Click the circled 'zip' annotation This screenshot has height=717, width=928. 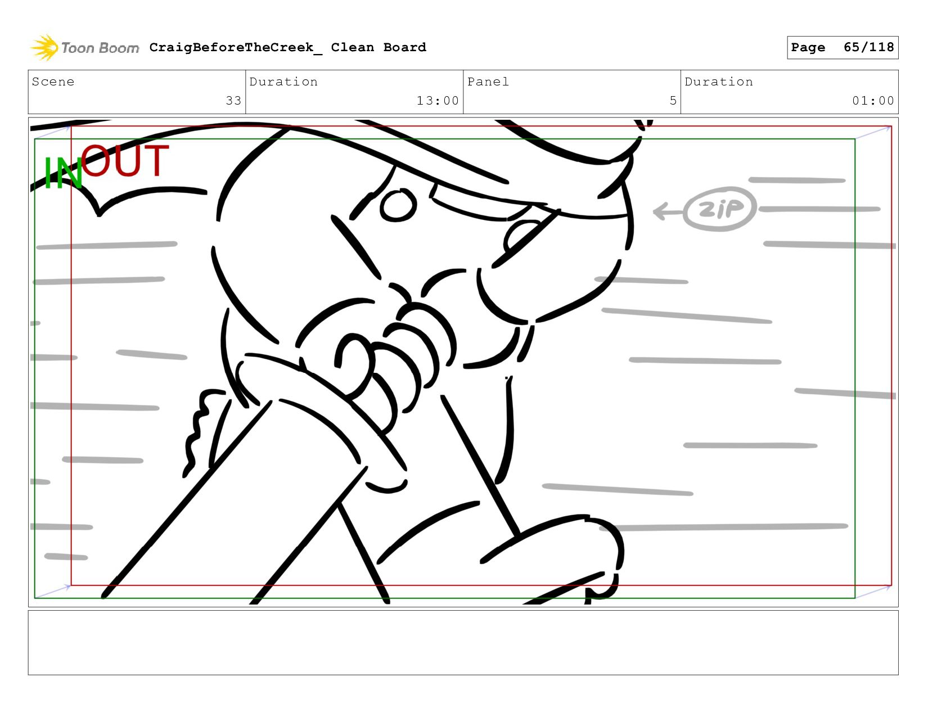coord(720,209)
